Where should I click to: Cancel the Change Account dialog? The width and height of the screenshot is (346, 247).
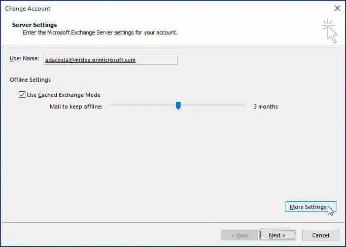(x=321, y=235)
